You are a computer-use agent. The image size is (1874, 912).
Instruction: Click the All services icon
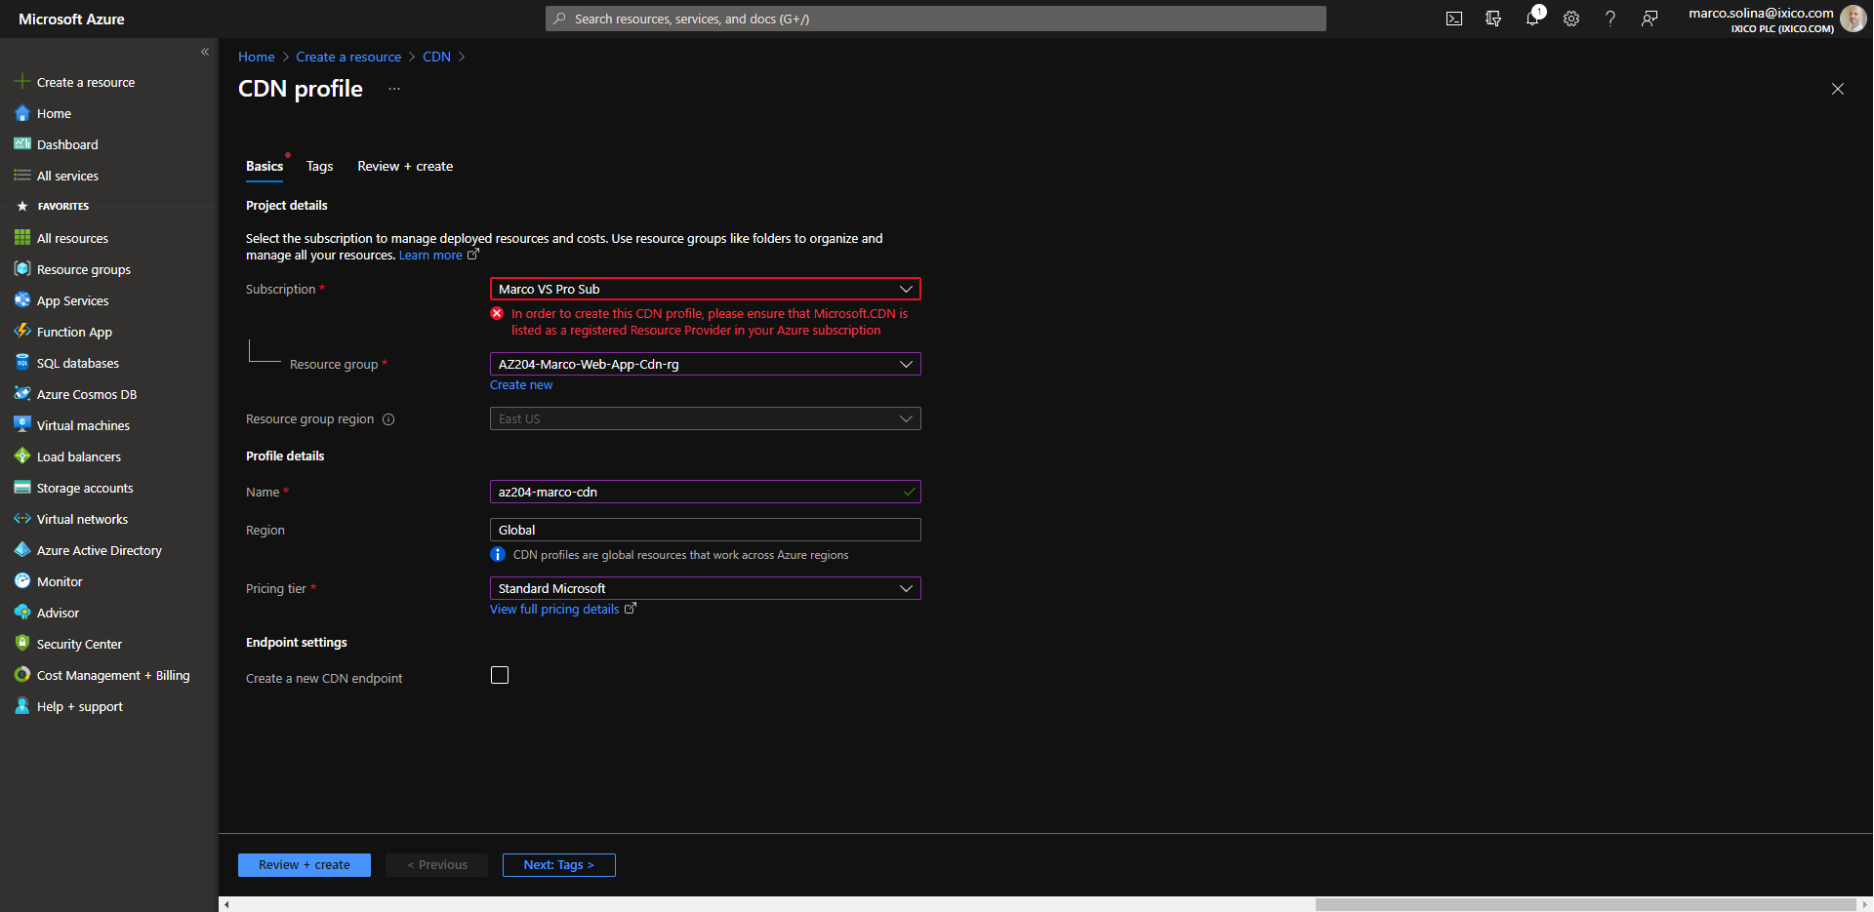pyautogui.click(x=22, y=176)
